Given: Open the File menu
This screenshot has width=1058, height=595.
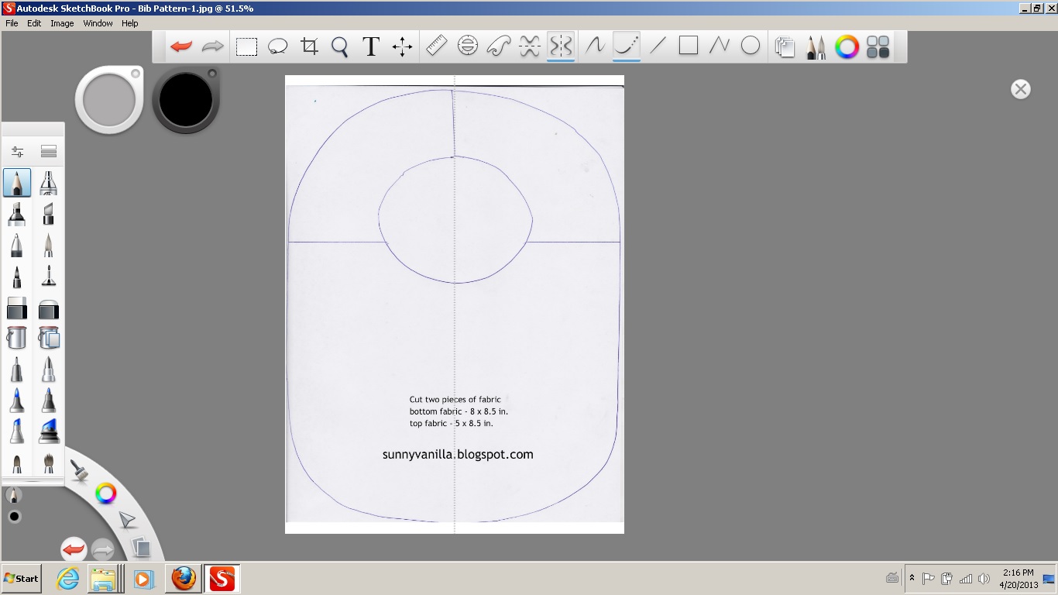Looking at the screenshot, I should [x=12, y=23].
